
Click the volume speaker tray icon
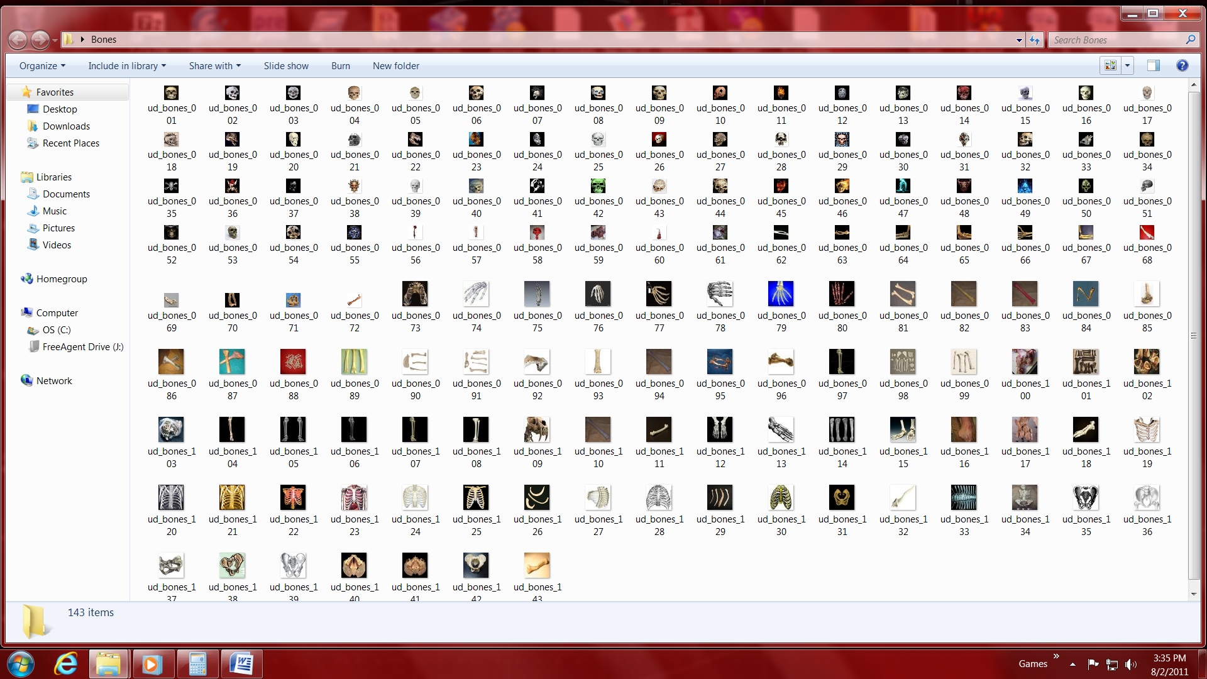[1130, 664]
